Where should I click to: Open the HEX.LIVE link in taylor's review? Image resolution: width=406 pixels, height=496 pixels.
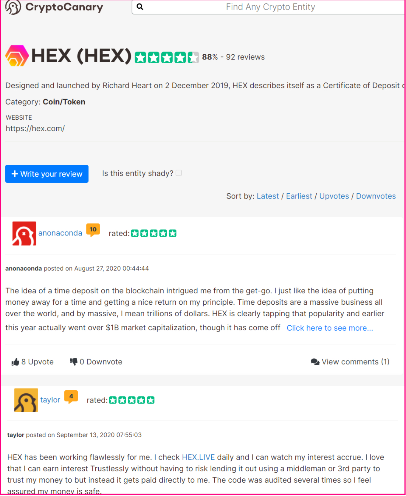[x=198, y=458]
